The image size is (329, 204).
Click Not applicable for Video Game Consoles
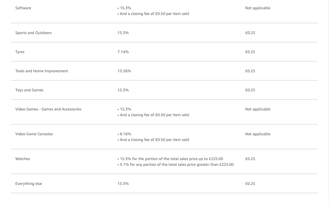tap(258, 134)
